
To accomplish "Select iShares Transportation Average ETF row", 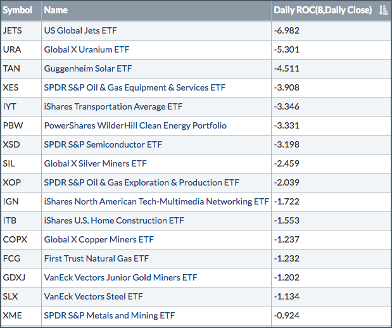I will 111,106.
